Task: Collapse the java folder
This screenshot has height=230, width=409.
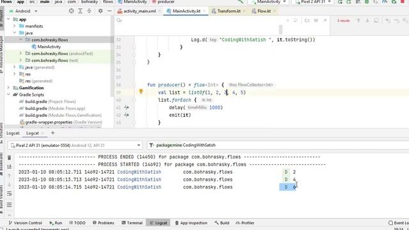Action: [x=15, y=33]
